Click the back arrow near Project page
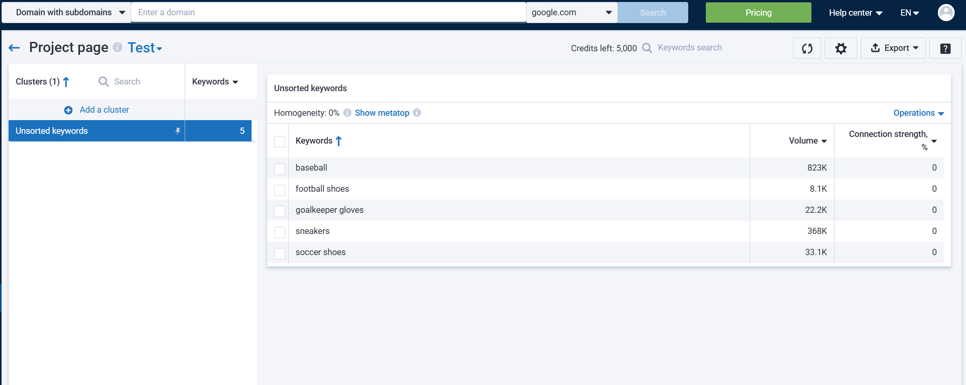Viewport: 966px width, 385px height. click(x=14, y=47)
